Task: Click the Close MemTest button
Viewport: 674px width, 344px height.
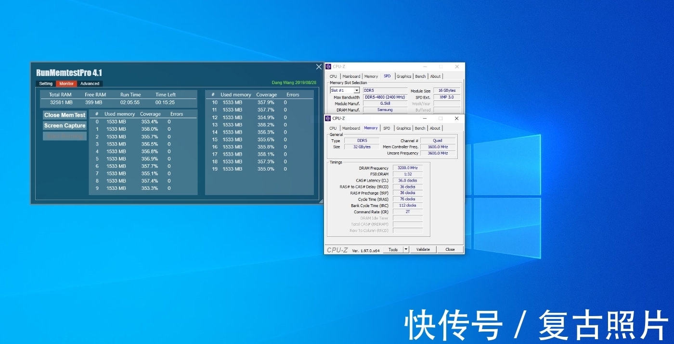Action: coord(65,115)
